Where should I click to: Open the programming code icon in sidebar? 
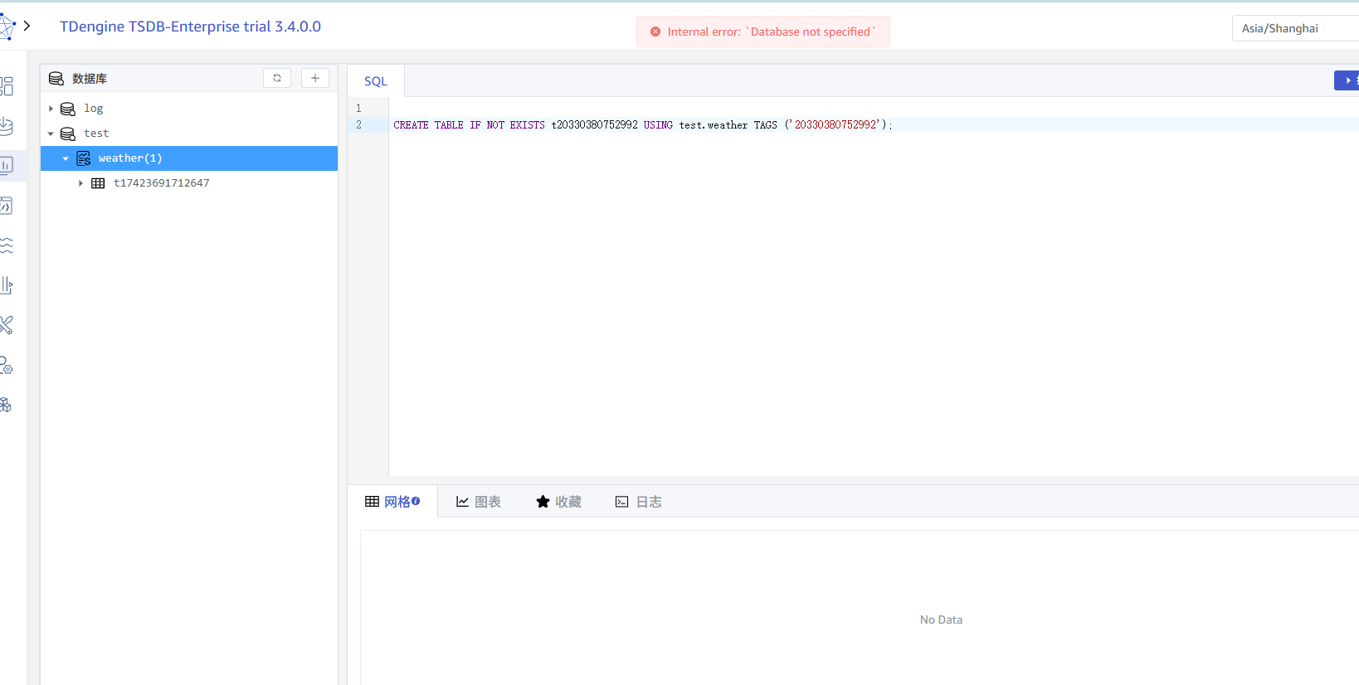[x=7, y=206]
